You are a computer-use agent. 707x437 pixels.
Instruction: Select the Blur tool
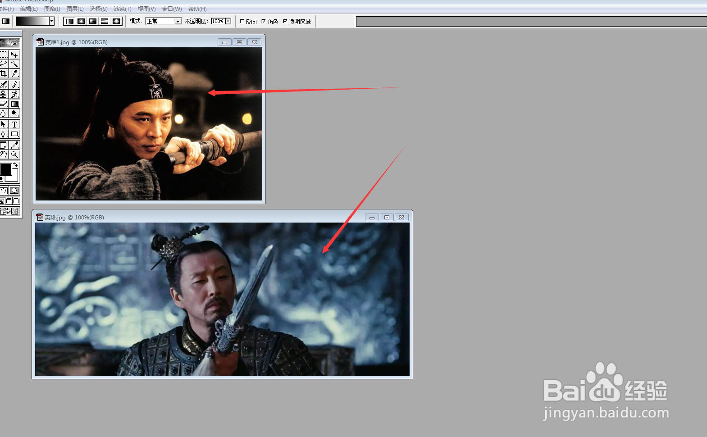click(4, 113)
